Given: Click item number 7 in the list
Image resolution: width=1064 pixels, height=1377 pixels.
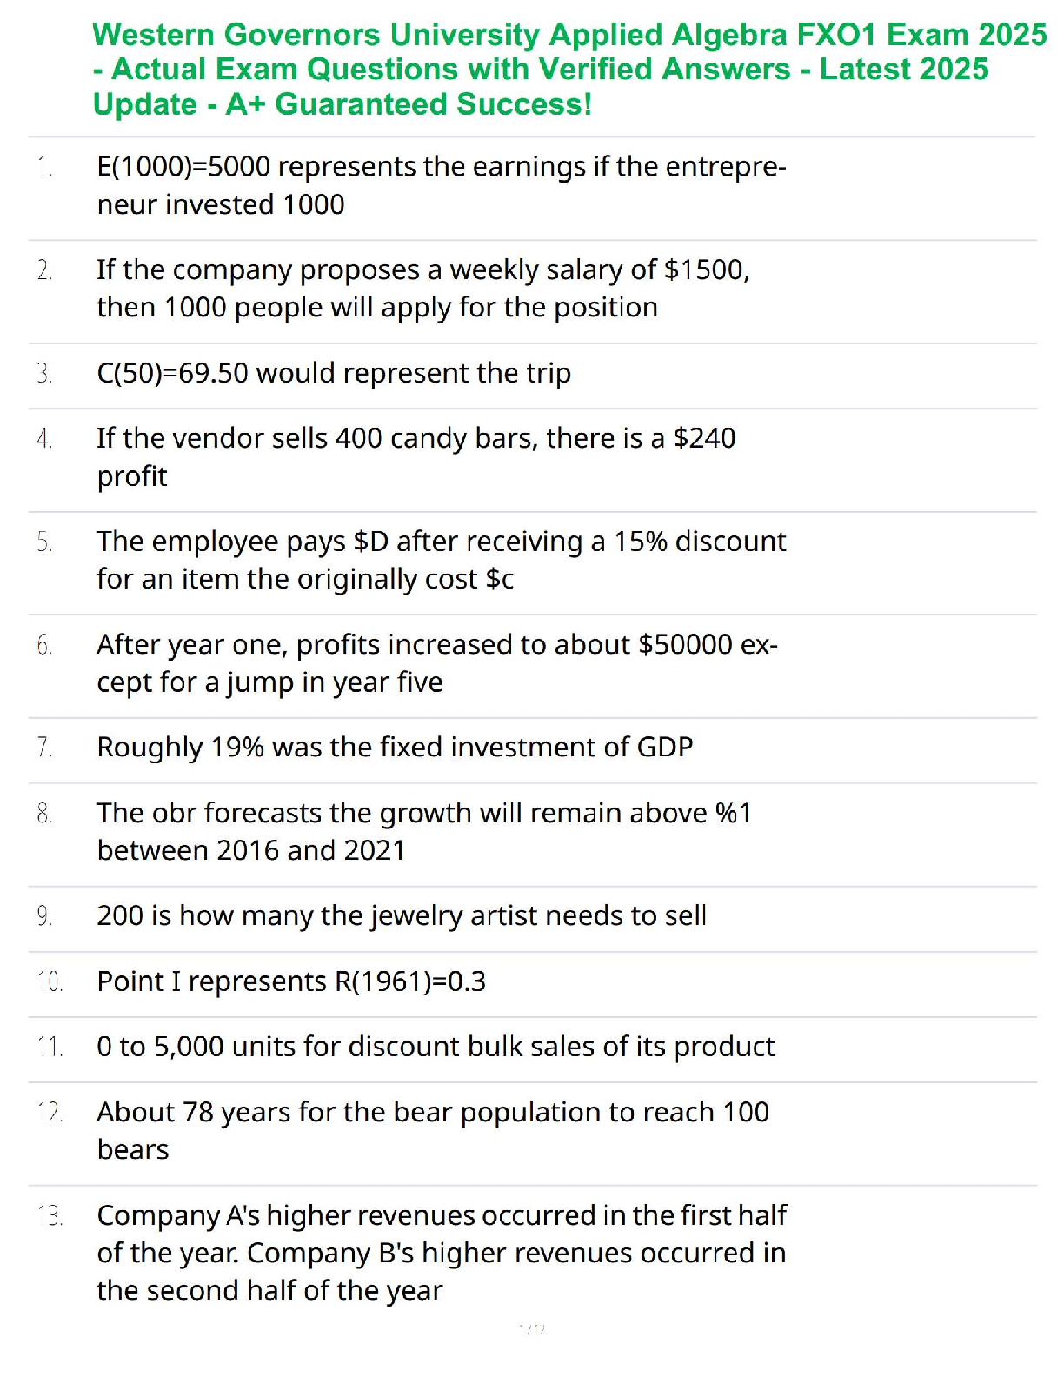Looking at the screenshot, I should pyautogui.click(x=45, y=748).
